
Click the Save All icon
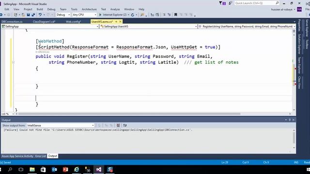(33, 15)
